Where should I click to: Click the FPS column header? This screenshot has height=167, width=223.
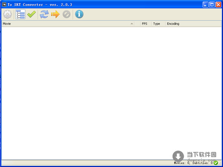tap(146, 24)
